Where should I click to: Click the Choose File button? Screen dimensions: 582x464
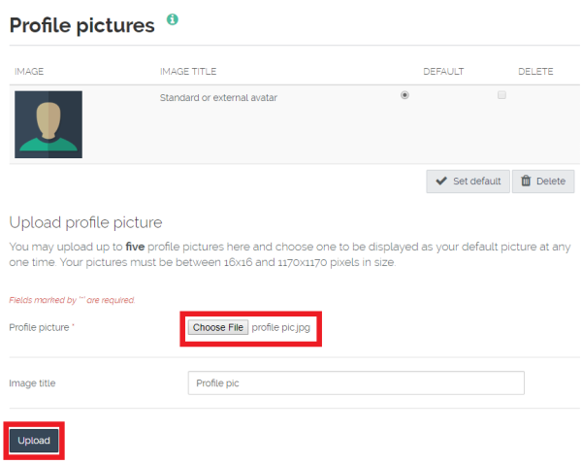(x=218, y=327)
